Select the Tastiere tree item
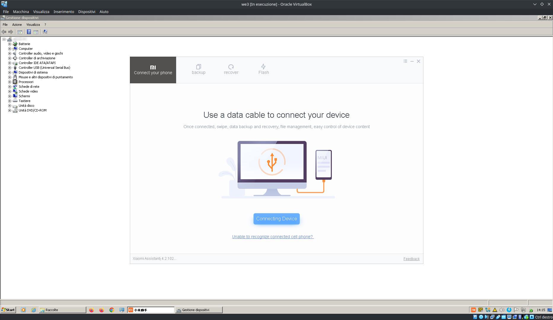Screen dimensions: 553x320 24,101
